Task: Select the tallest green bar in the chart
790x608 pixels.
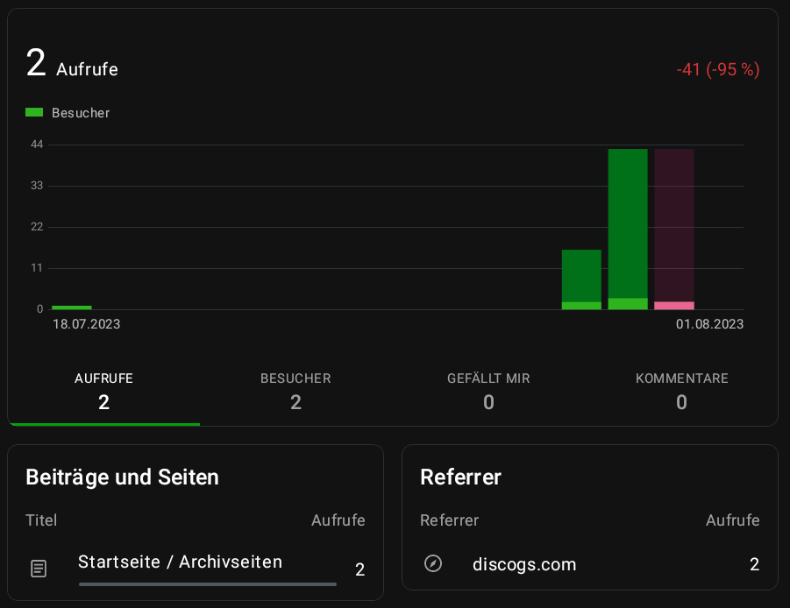Action: pos(628,228)
